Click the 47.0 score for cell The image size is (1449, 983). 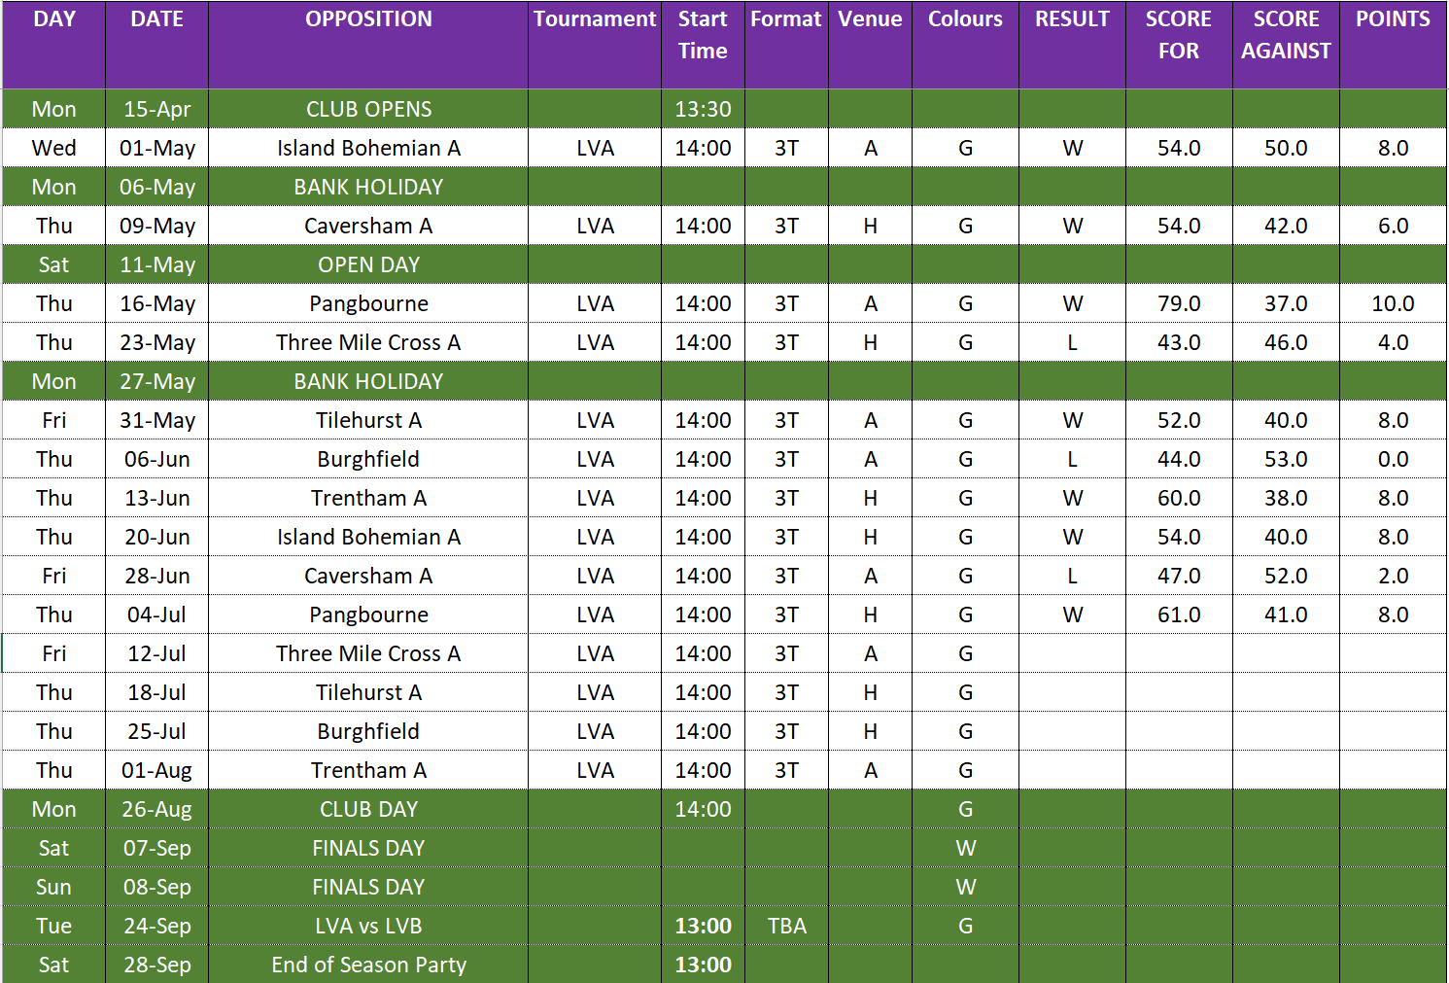click(x=1179, y=576)
